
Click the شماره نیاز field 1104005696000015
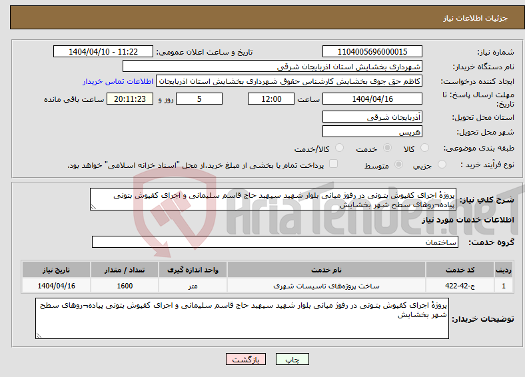372,51
